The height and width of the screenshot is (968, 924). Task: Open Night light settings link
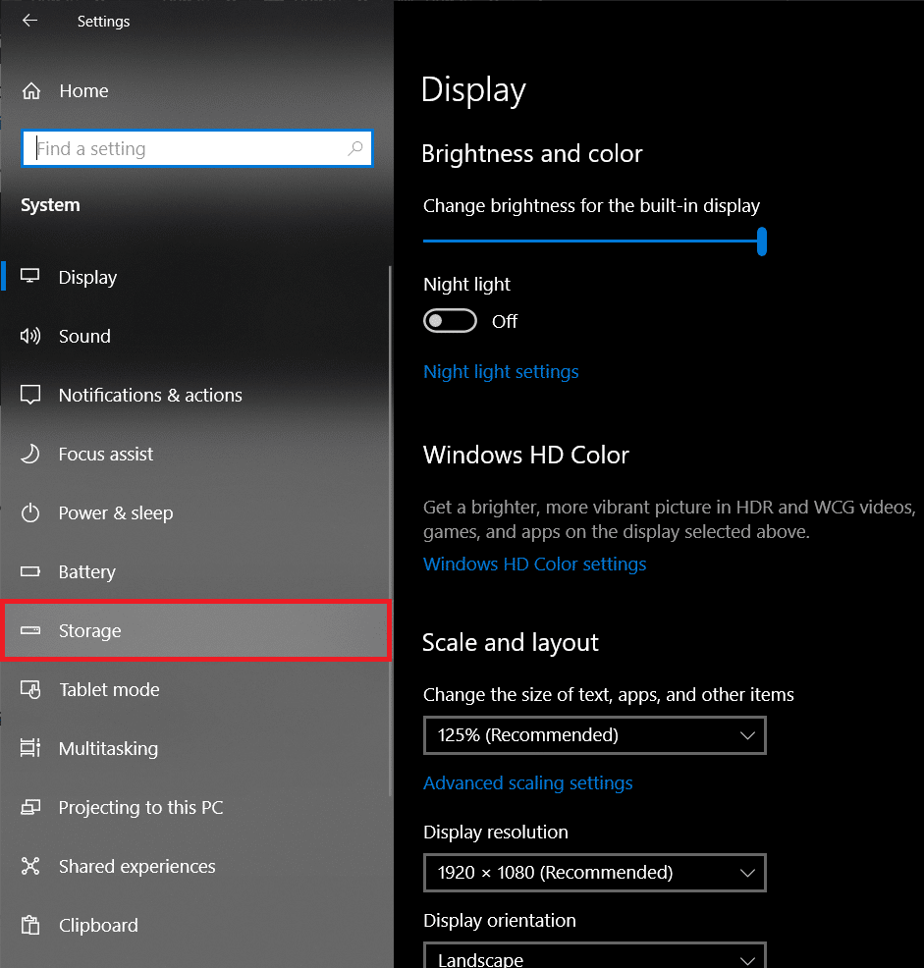tap(501, 372)
